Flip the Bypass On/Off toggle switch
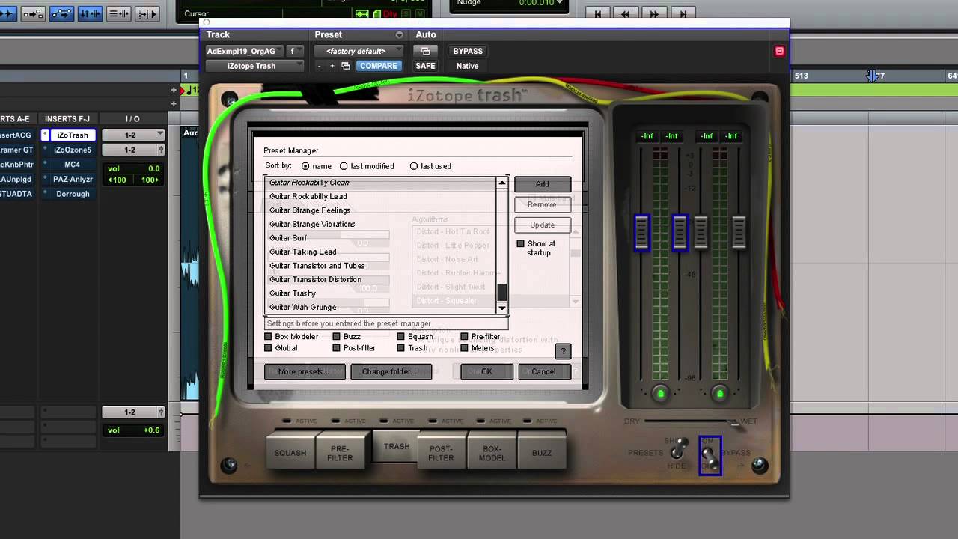The height and width of the screenshot is (539, 958). (710, 454)
